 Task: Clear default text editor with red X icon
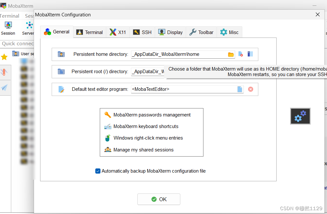(x=251, y=89)
